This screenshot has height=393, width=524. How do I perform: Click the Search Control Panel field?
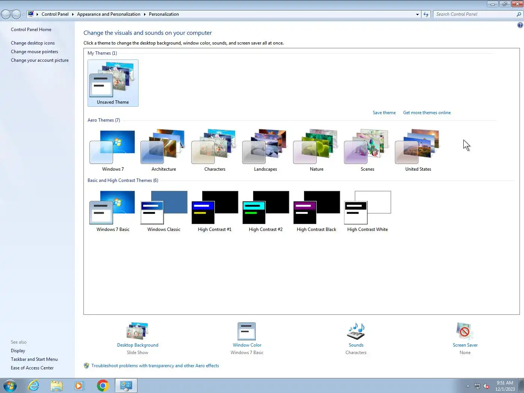[x=475, y=14]
